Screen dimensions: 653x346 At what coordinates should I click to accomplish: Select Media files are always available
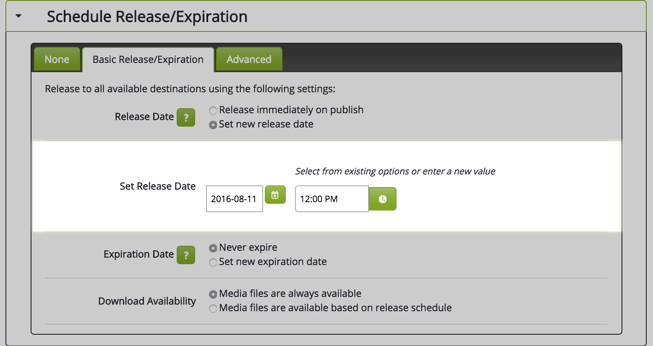pyautogui.click(x=213, y=294)
